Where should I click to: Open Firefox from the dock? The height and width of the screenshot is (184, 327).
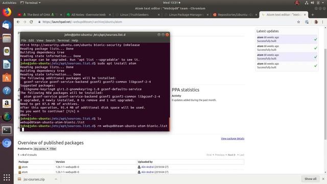7,12
